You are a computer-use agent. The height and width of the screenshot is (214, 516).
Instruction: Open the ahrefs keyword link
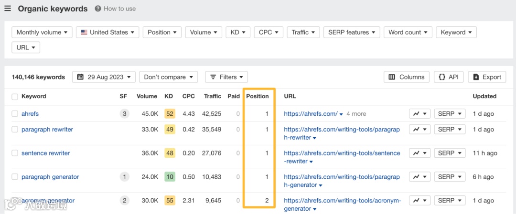[x=30, y=113]
